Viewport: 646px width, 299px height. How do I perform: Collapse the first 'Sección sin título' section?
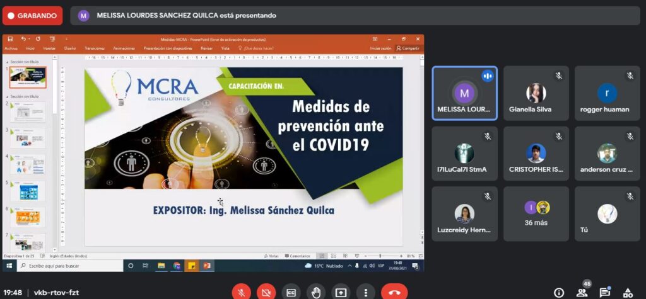click(6, 62)
